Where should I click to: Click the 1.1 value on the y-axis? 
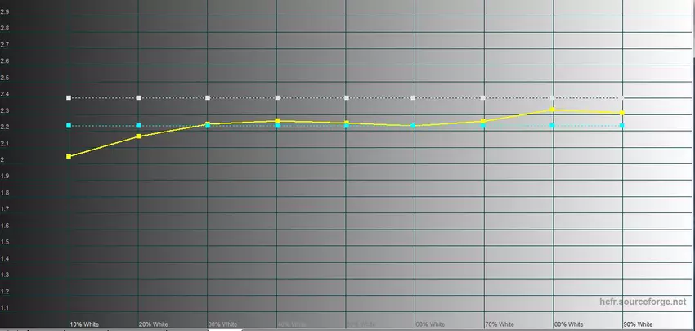pyautogui.click(x=6, y=308)
